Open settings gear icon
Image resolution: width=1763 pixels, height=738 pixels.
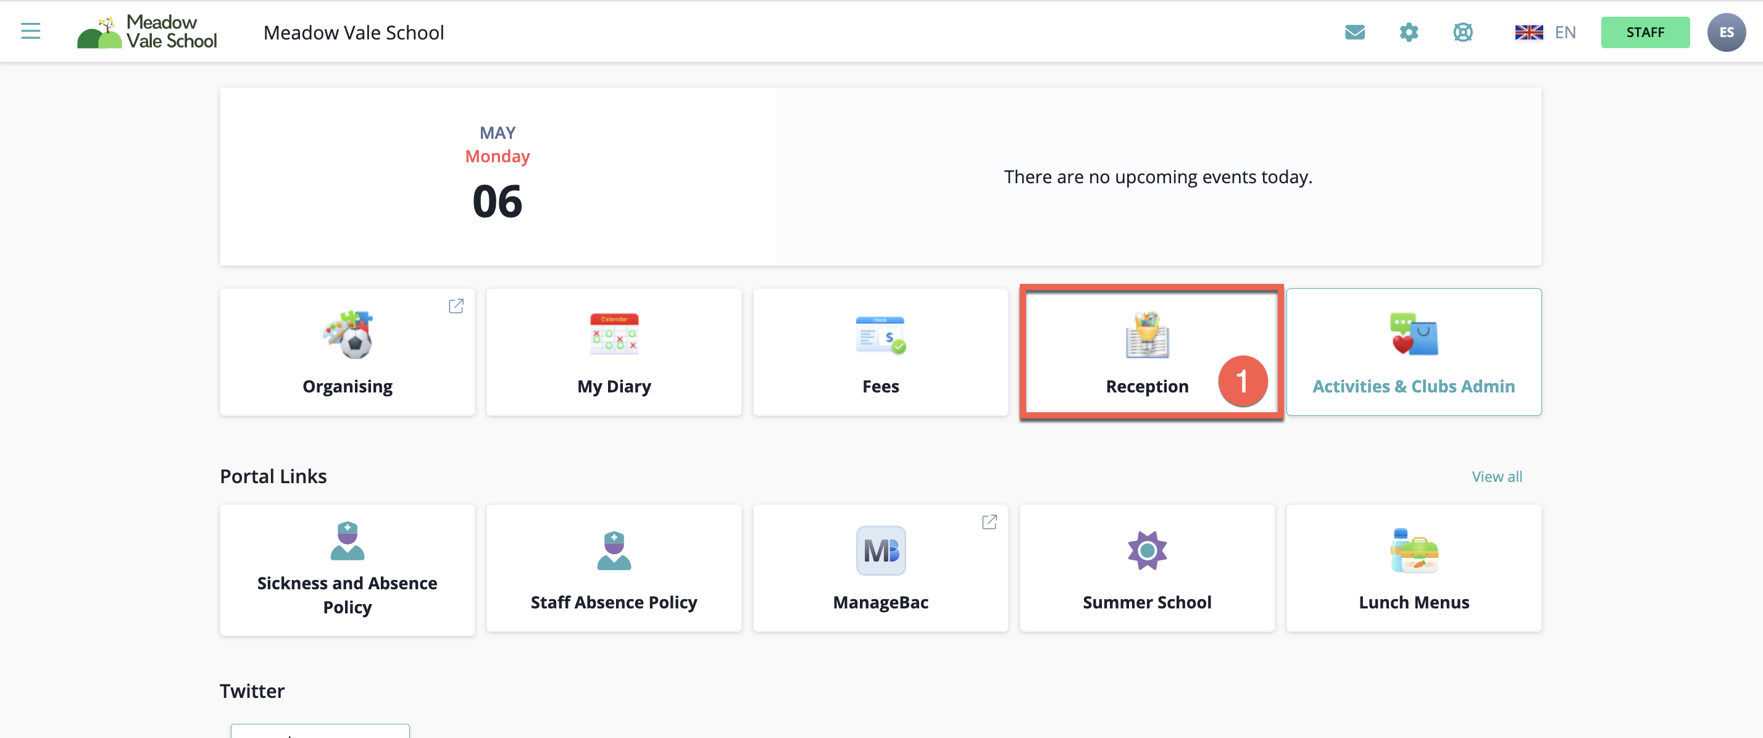click(x=1409, y=32)
